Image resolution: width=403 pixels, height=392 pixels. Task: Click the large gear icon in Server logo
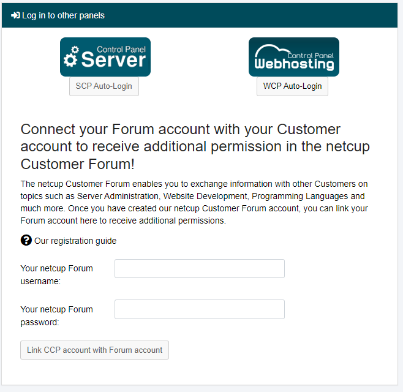70,60
